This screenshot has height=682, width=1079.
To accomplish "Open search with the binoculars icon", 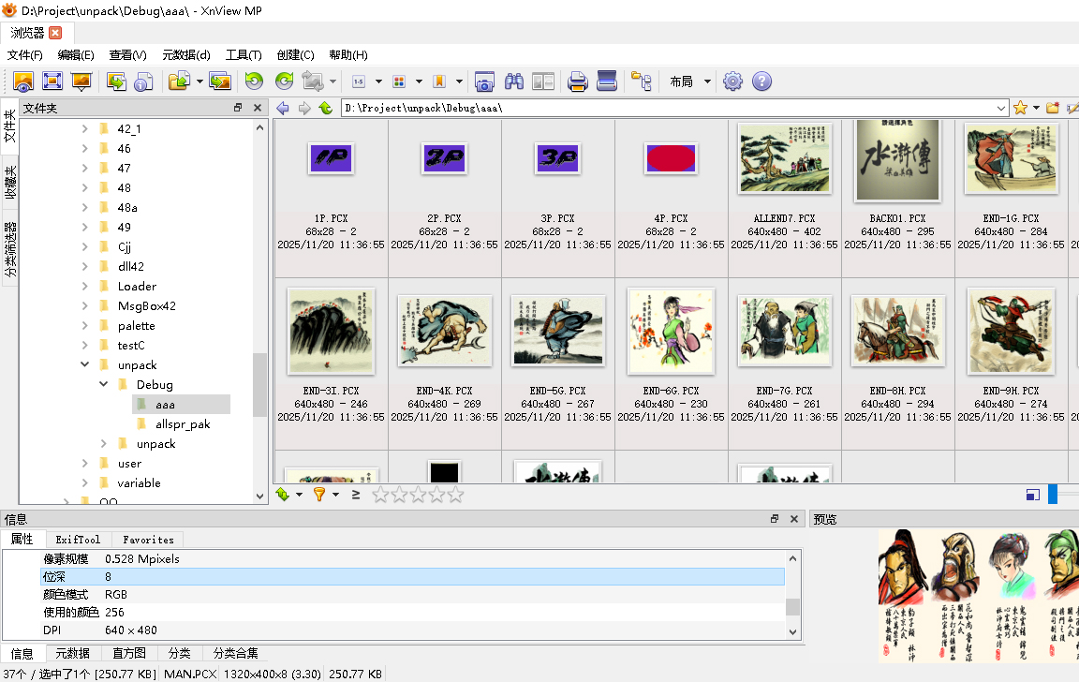I will pyautogui.click(x=514, y=82).
